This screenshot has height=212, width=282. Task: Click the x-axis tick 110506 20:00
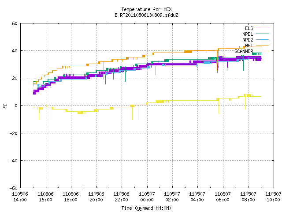96,197
